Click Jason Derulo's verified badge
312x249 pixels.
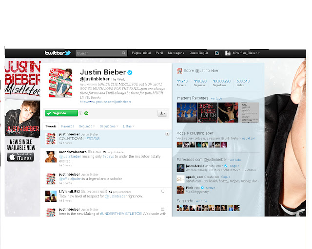point(226,166)
